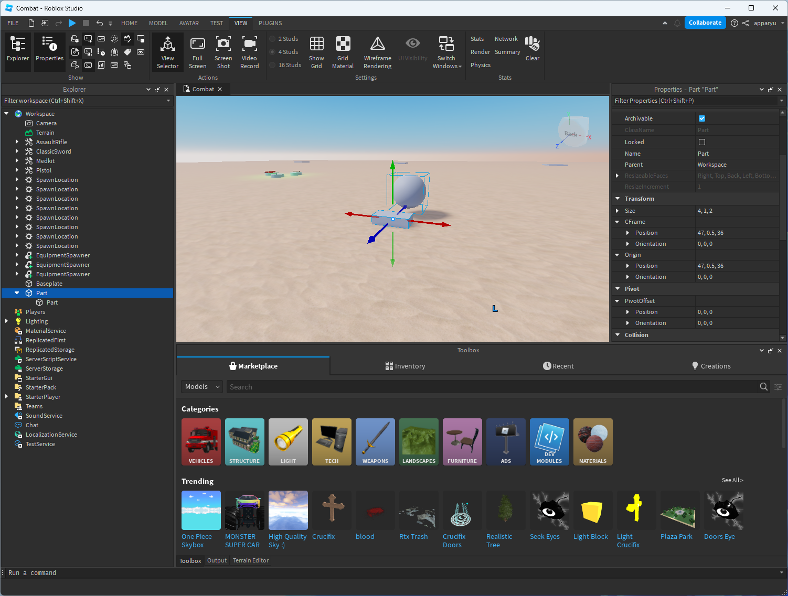Take a Screen Shot

click(x=223, y=52)
